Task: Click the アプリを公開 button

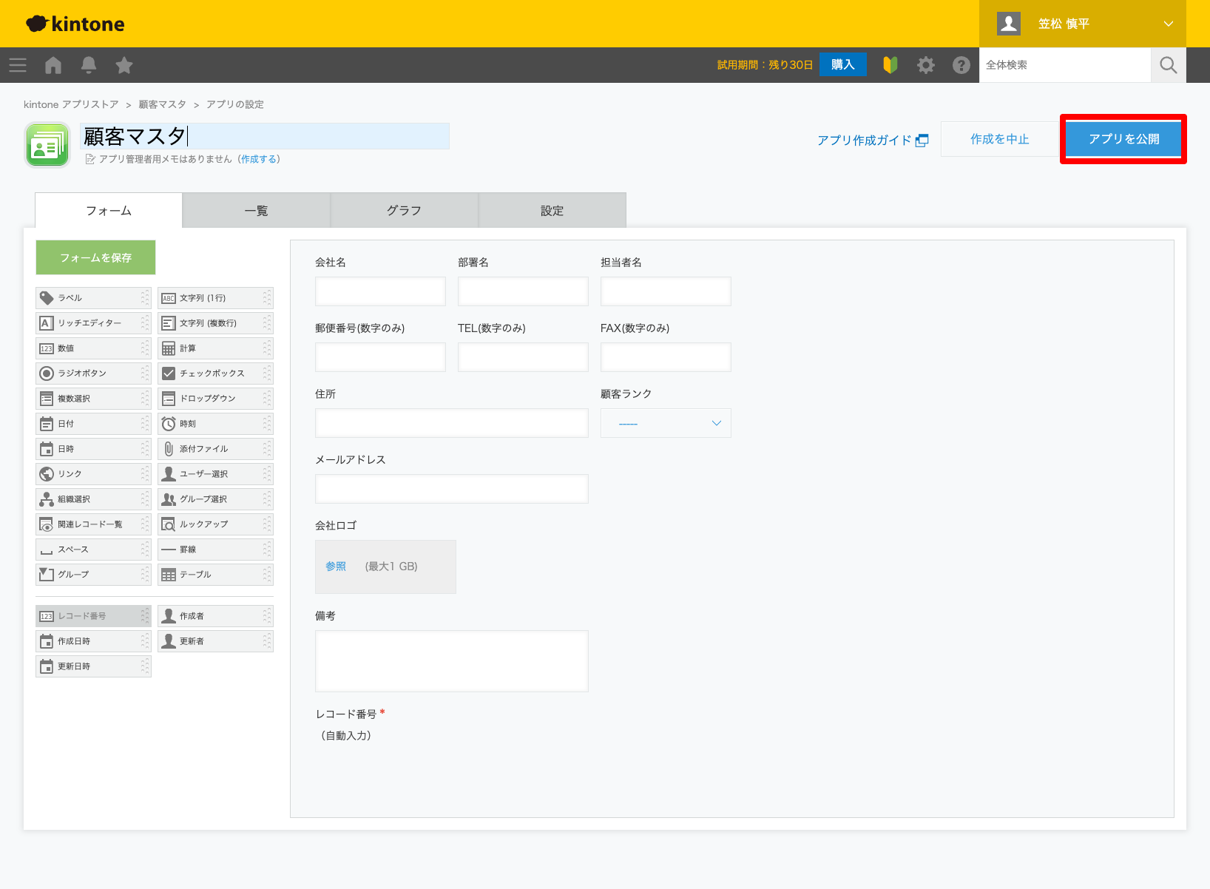Action: (x=1123, y=138)
